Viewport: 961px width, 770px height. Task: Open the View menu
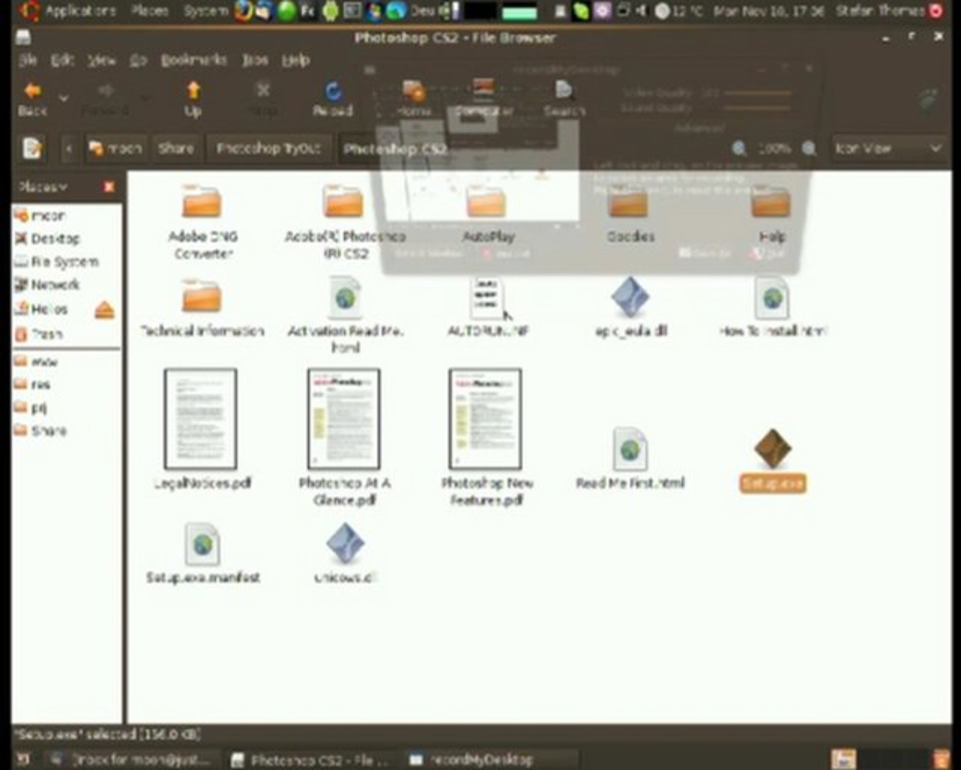tap(102, 60)
